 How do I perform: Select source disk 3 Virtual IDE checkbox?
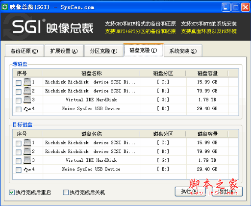(18, 101)
